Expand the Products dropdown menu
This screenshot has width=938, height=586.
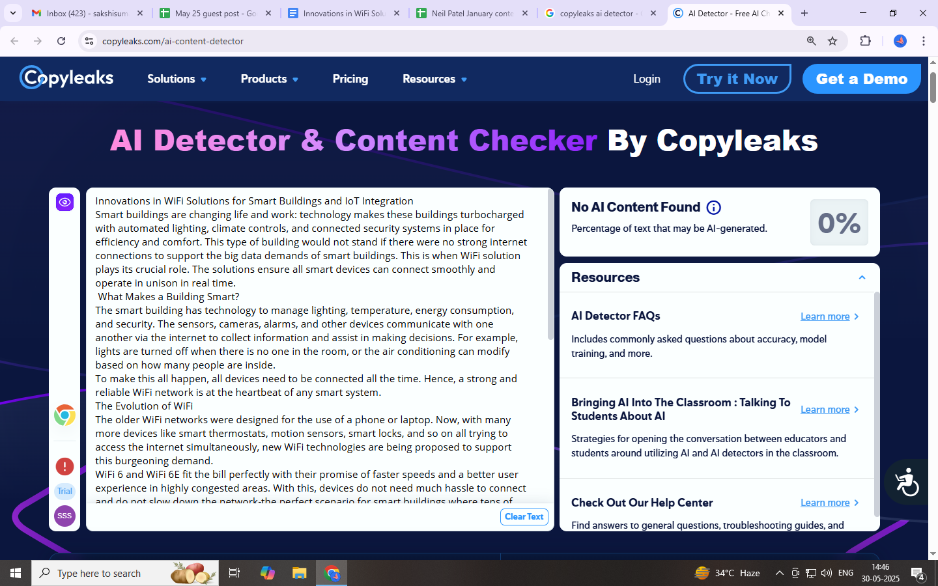[x=270, y=79]
